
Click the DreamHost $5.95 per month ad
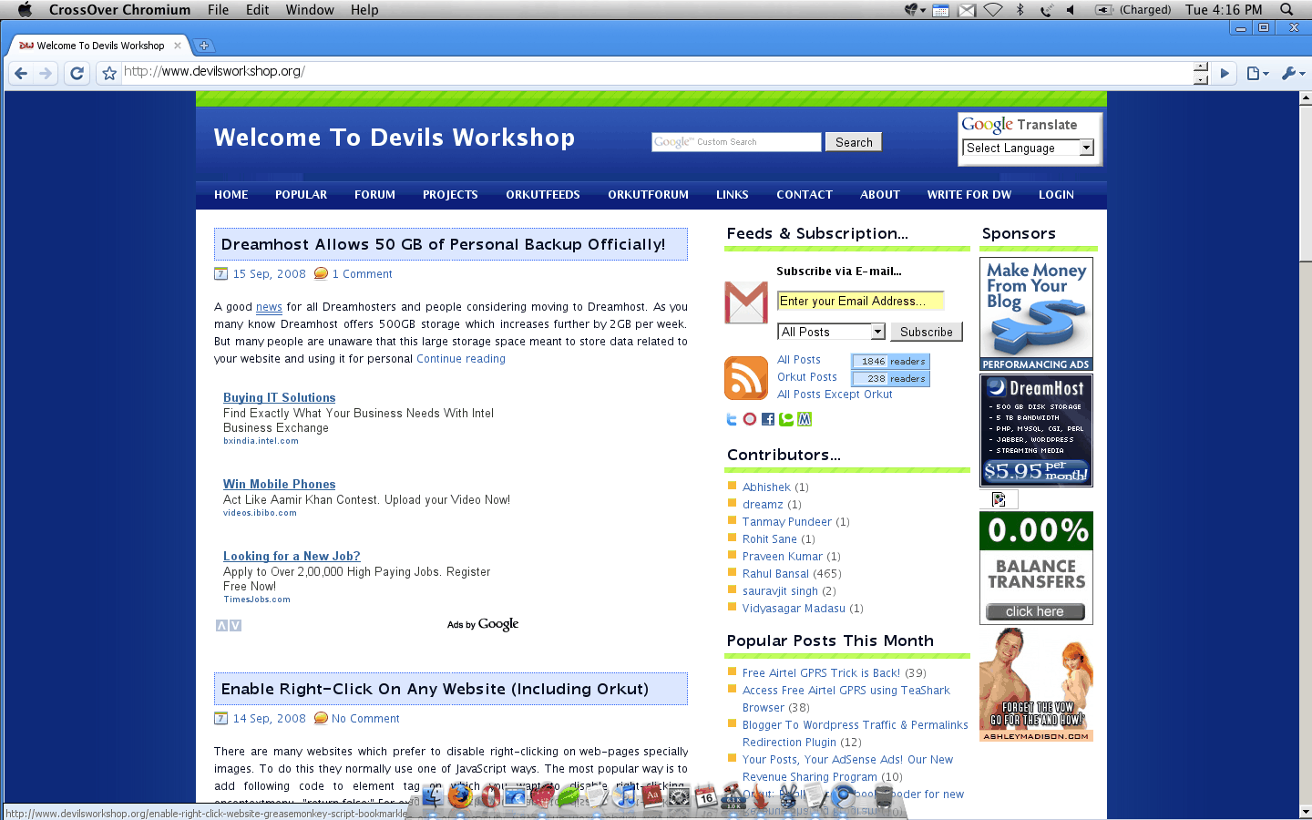[x=1036, y=430]
